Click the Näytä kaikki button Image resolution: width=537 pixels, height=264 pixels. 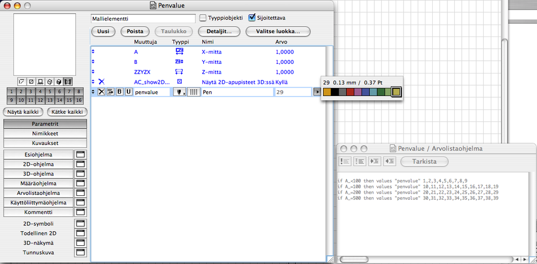[x=23, y=112]
